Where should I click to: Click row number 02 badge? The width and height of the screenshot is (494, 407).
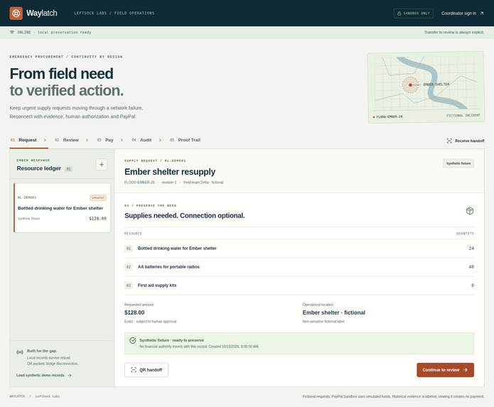(x=129, y=267)
